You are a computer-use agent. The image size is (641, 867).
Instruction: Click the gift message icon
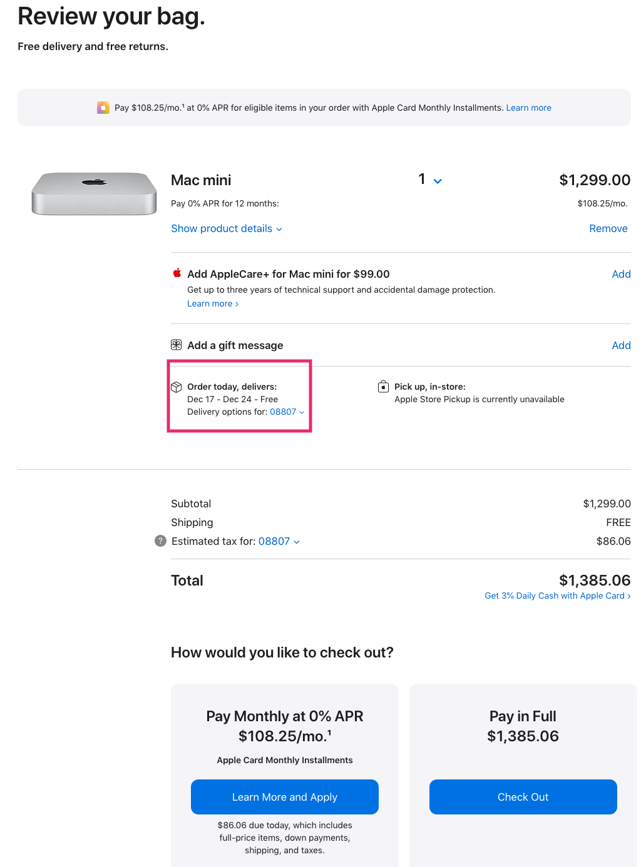[177, 345]
